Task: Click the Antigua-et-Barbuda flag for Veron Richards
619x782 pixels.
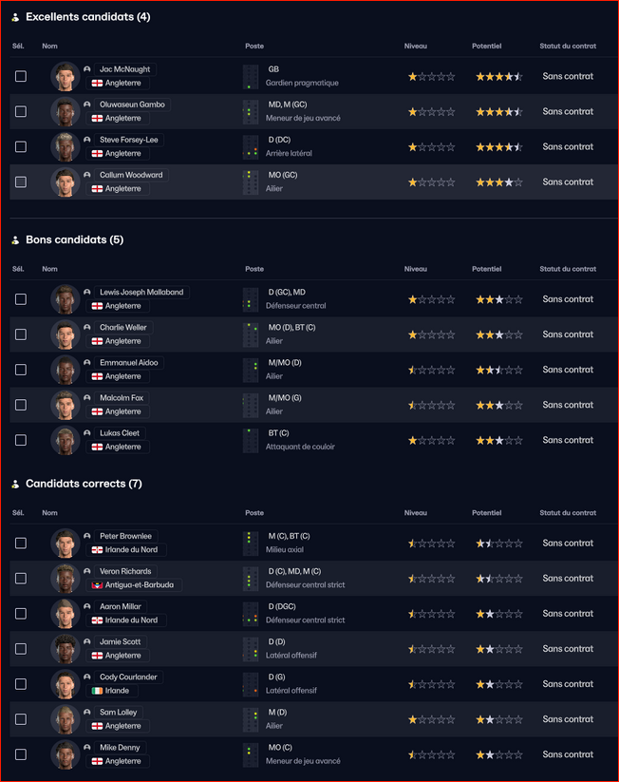Action: tap(97, 585)
